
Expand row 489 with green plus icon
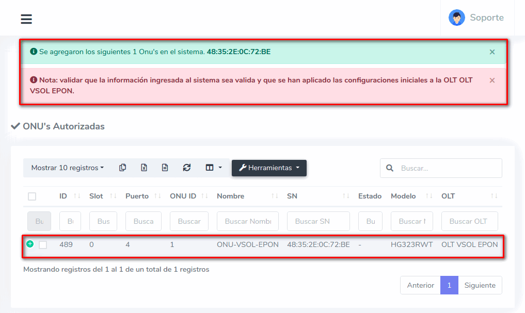[30, 244]
